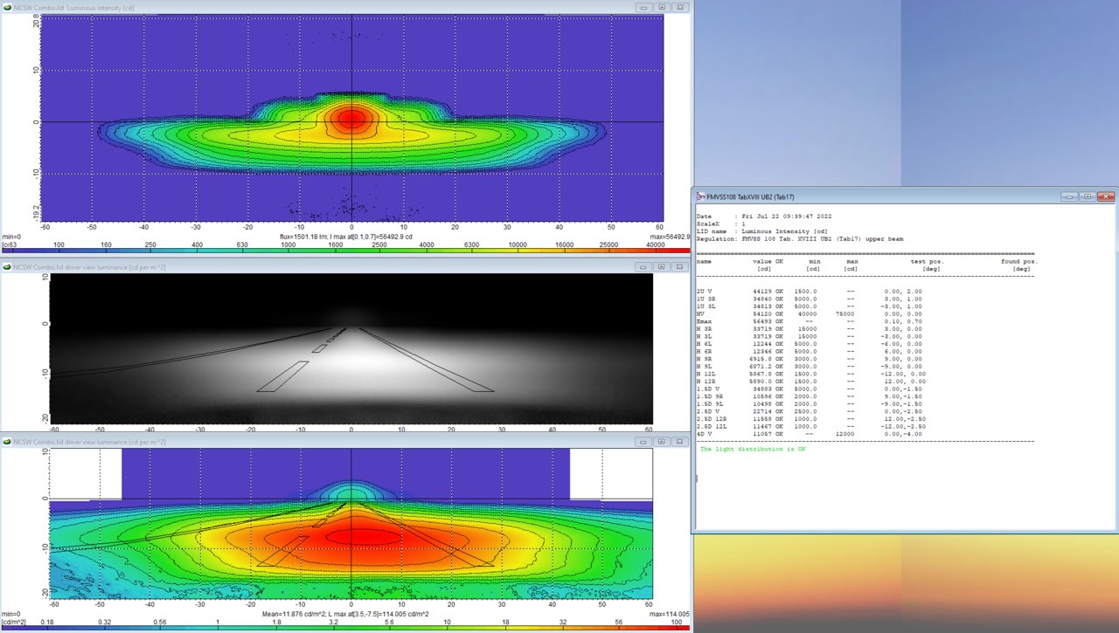The width and height of the screenshot is (1119, 633).
Task: Minimize the Luminous Intensity [cd] window
Action: pyautogui.click(x=644, y=6)
